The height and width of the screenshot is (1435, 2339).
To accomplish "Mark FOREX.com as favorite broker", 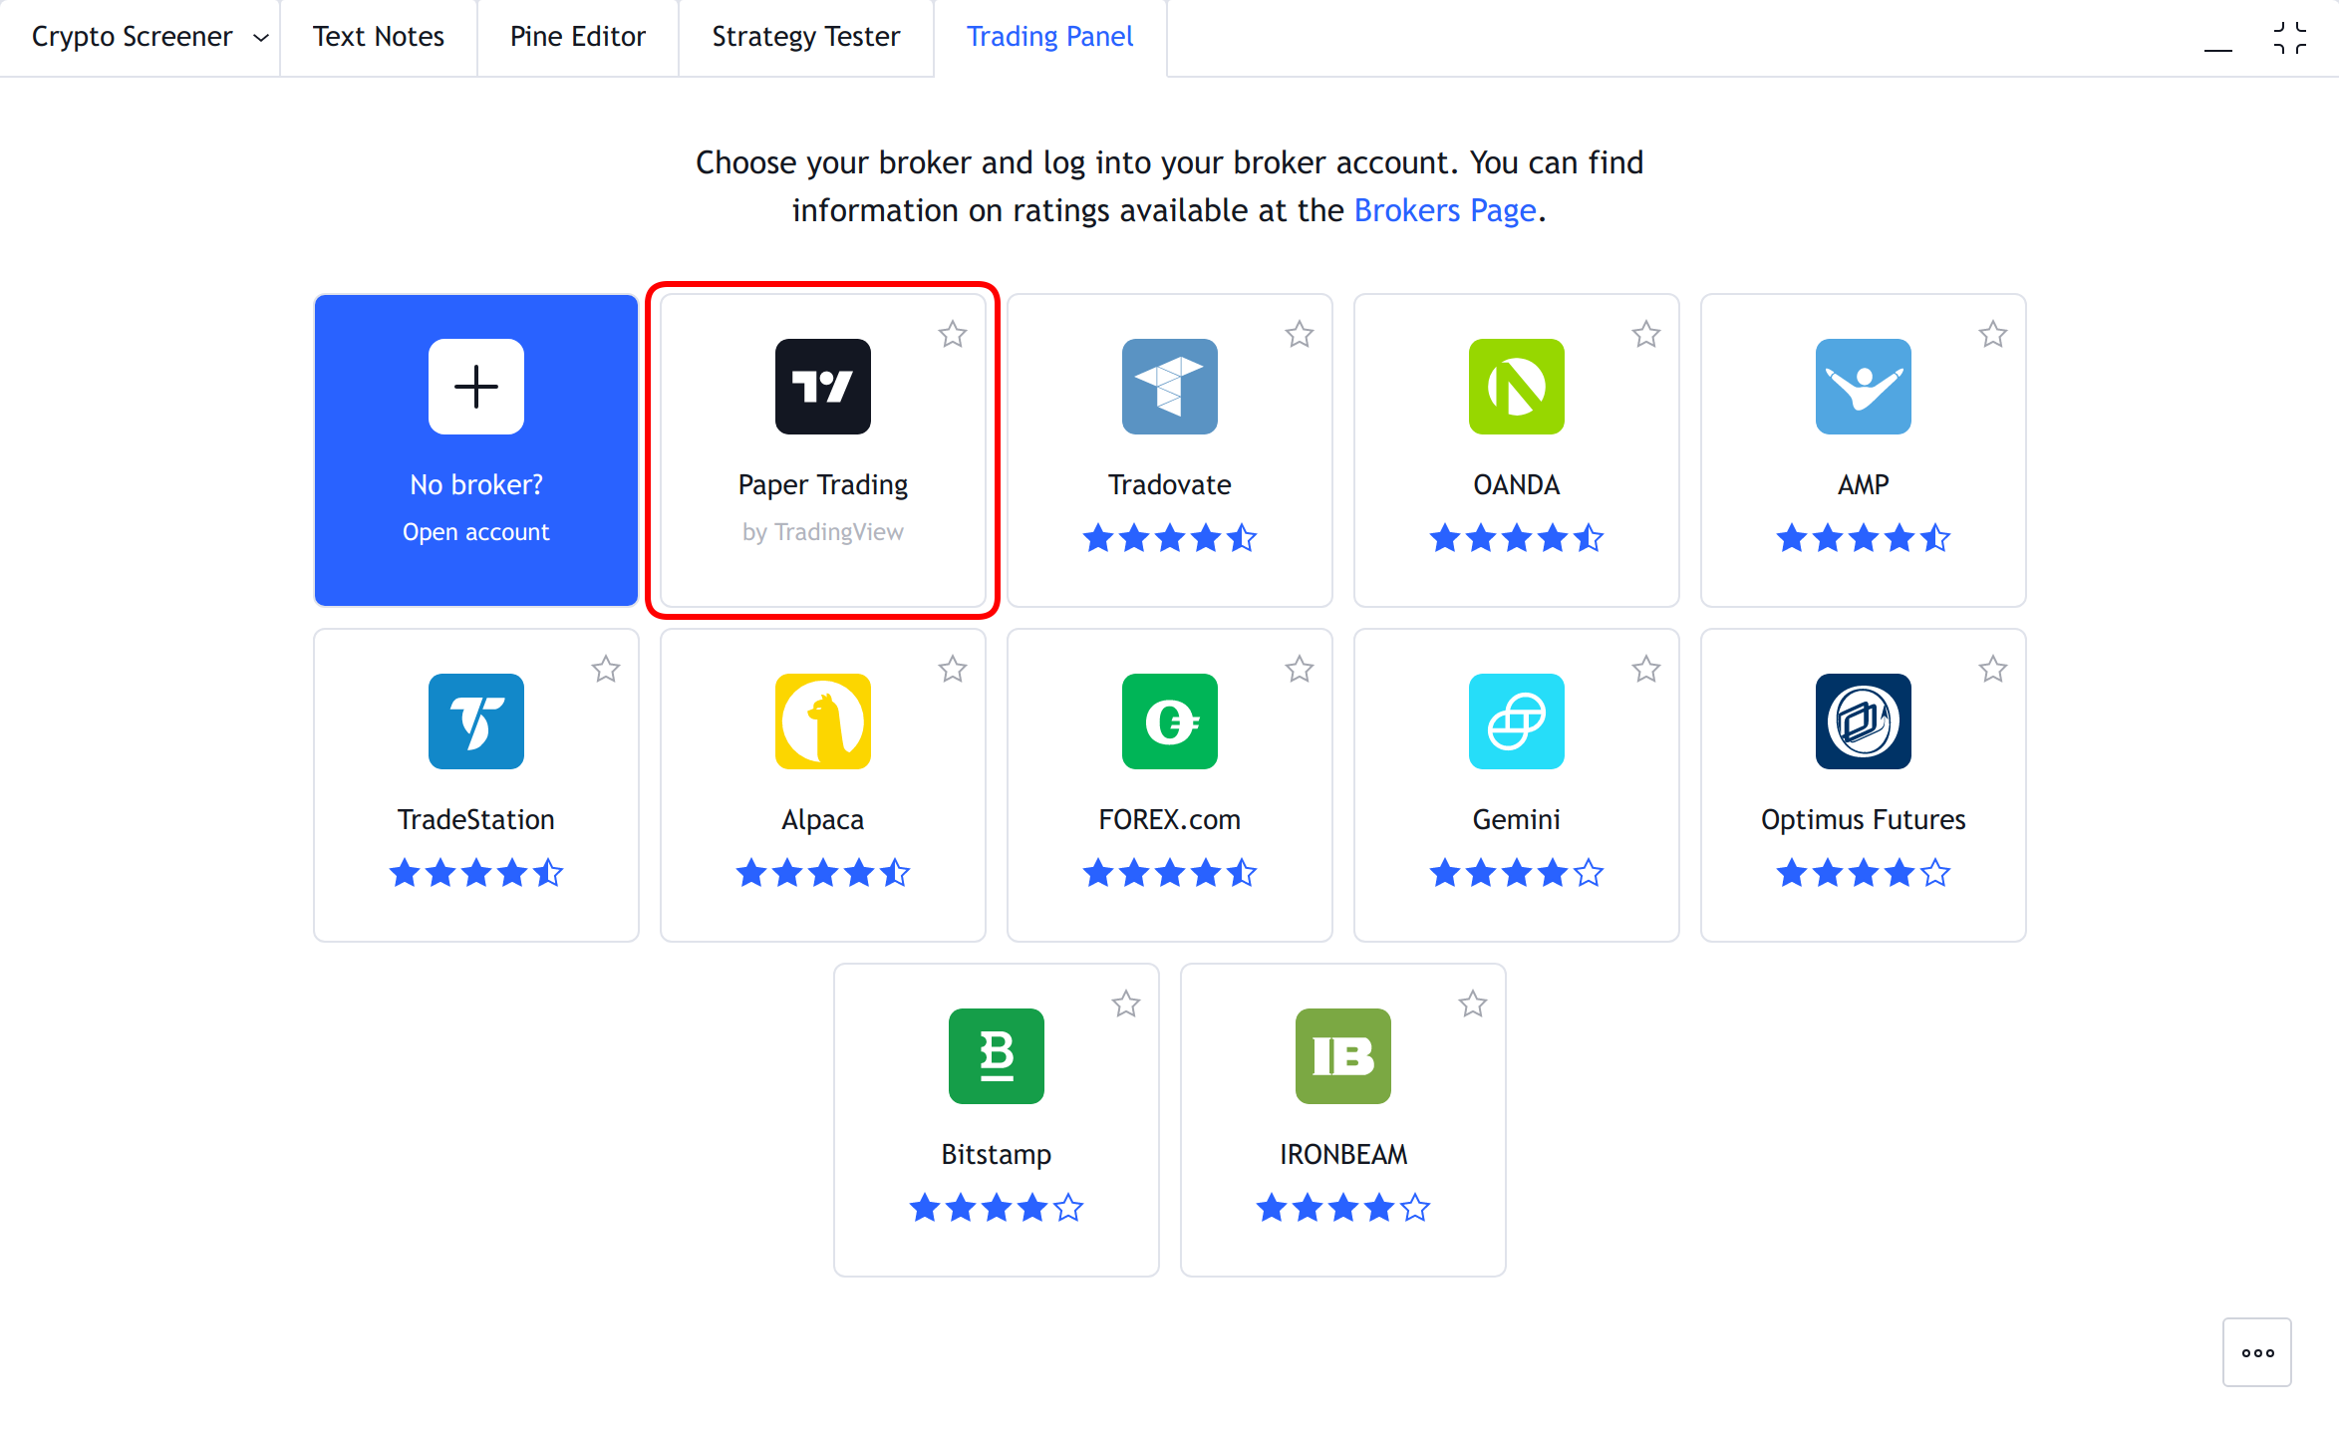I will pos(1300,669).
